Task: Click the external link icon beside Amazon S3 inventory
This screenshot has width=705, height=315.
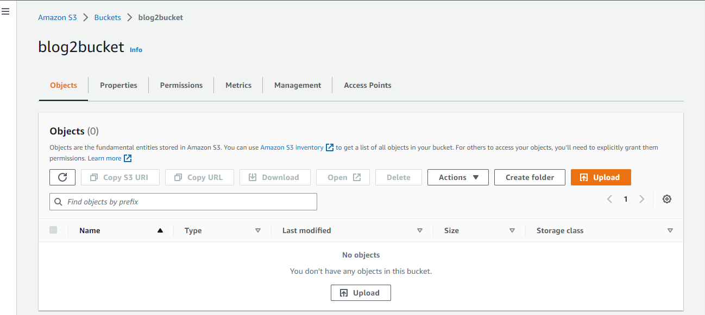Action: point(330,147)
